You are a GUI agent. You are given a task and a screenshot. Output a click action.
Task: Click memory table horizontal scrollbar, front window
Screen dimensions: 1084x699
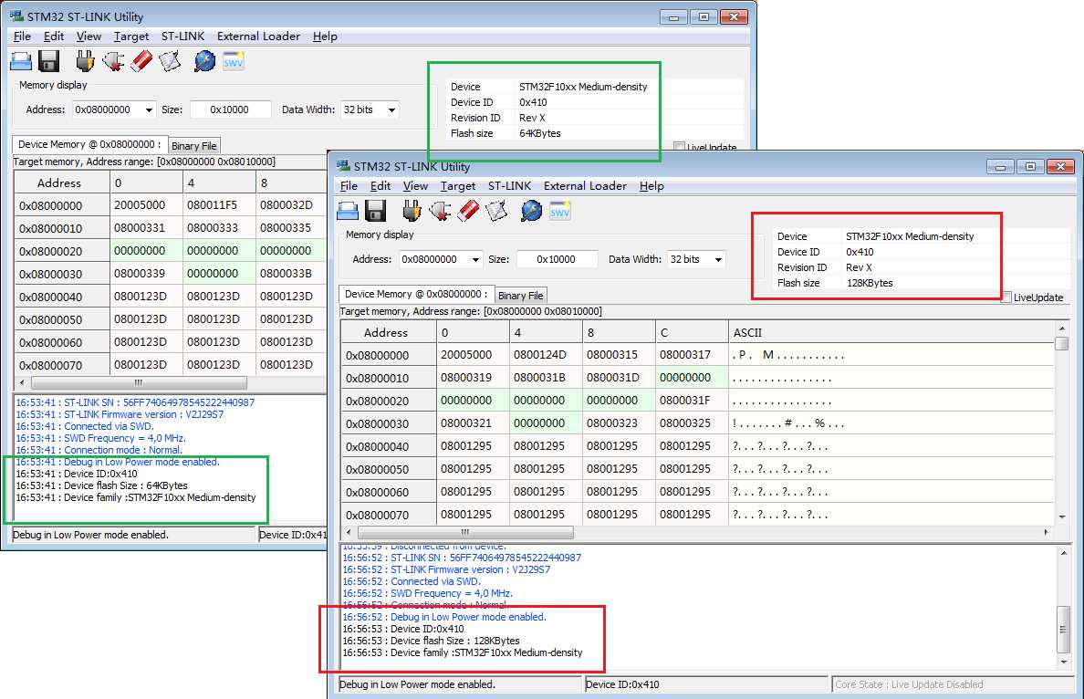[696, 532]
